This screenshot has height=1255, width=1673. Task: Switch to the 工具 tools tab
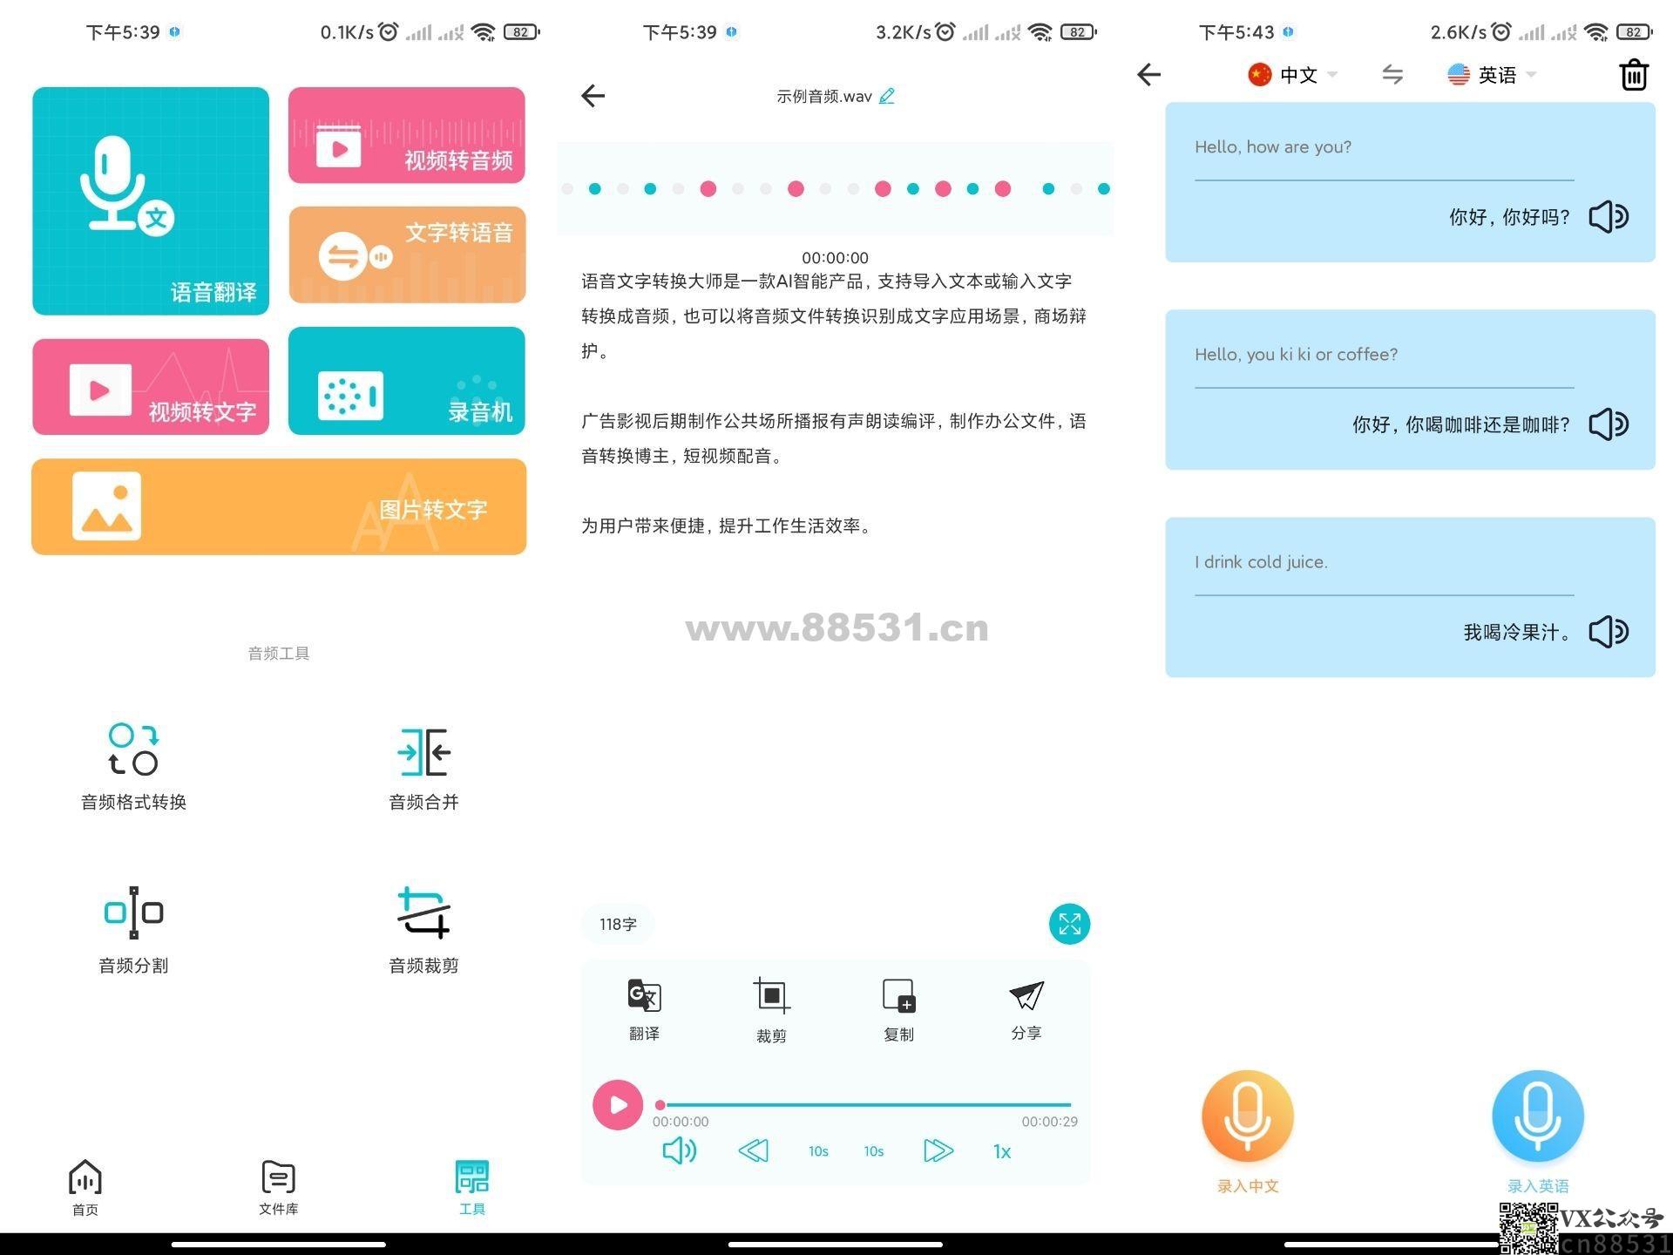point(471,1188)
